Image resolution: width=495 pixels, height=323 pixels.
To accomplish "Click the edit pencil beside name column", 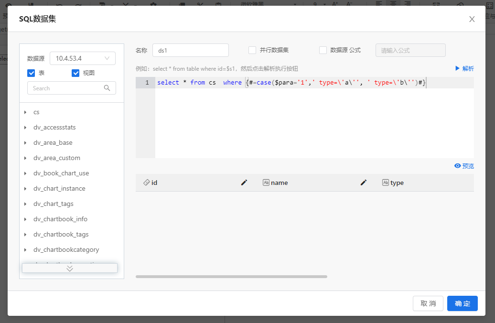I will tap(364, 183).
